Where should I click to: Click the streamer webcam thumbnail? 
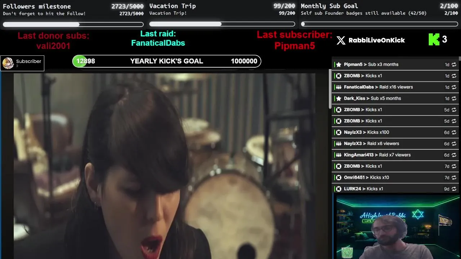pyautogui.click(x=398, y=227)
